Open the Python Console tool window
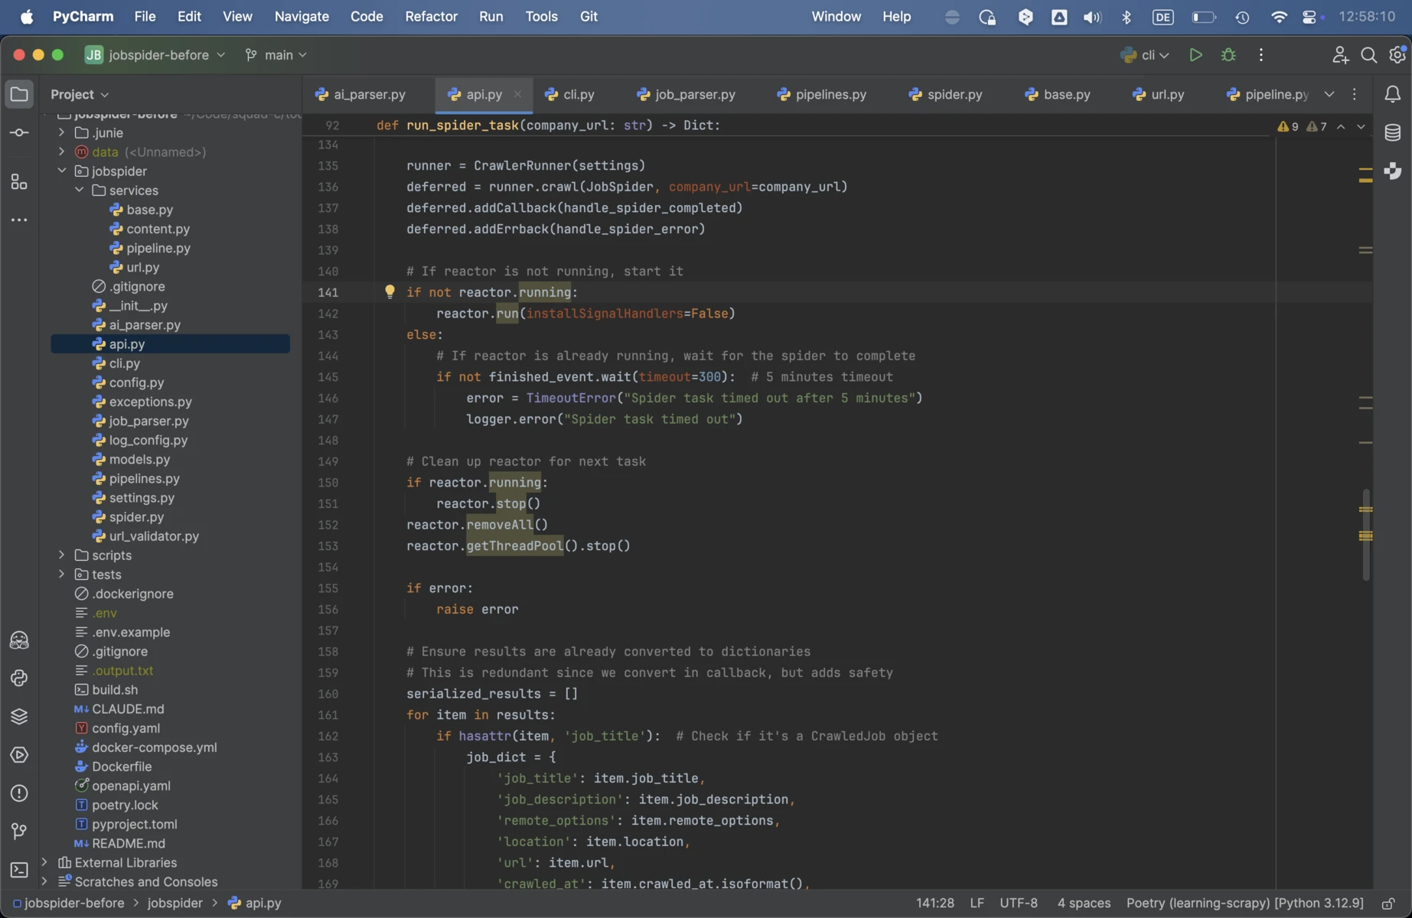The width and height of the screenshot is (1412, 918). [x=19, y=678]
